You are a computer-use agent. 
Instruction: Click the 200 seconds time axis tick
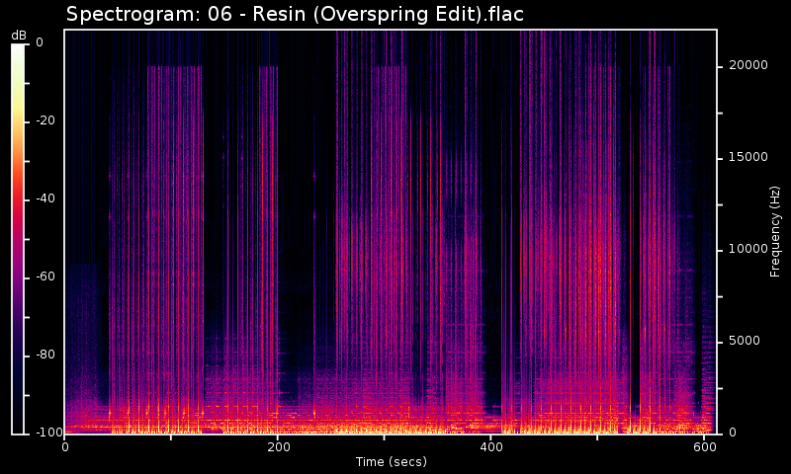pos(278,446)
